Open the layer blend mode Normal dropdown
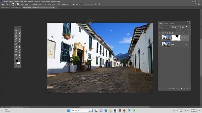This screenshot has height=113, width=202. point(167,30)
